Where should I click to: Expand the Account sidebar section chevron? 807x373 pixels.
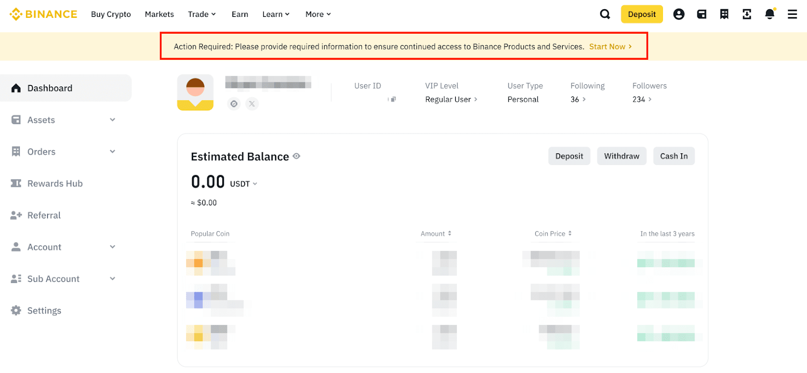112,247
